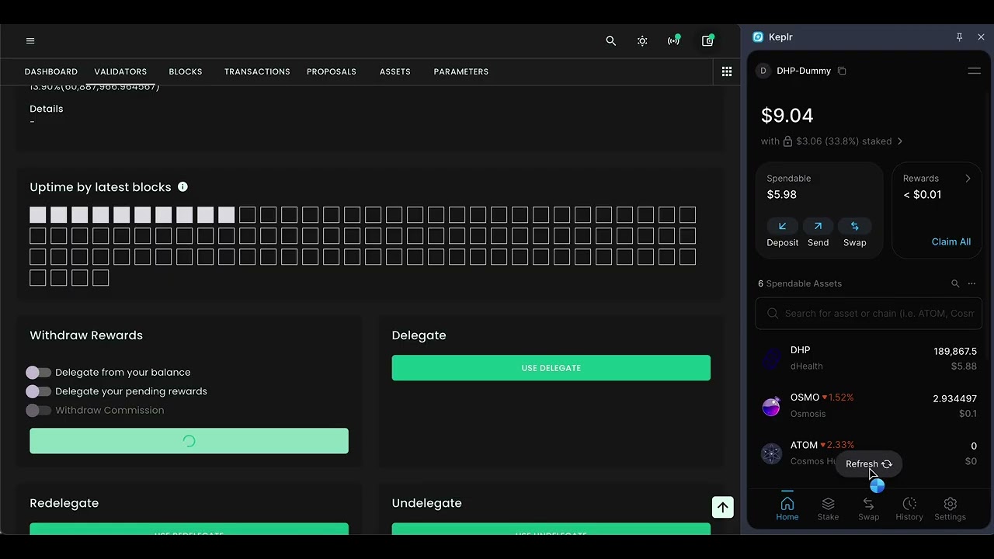Click the Rewards < $0.01 amount
Viewport: 994px width, 559px height.
(923, 195)
